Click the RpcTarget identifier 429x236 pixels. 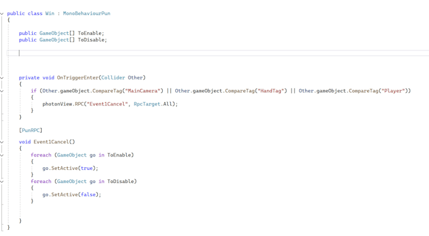click(147, 103)
